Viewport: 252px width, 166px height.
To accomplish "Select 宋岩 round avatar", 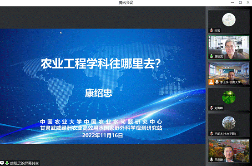I will click(x=229, y=20).
